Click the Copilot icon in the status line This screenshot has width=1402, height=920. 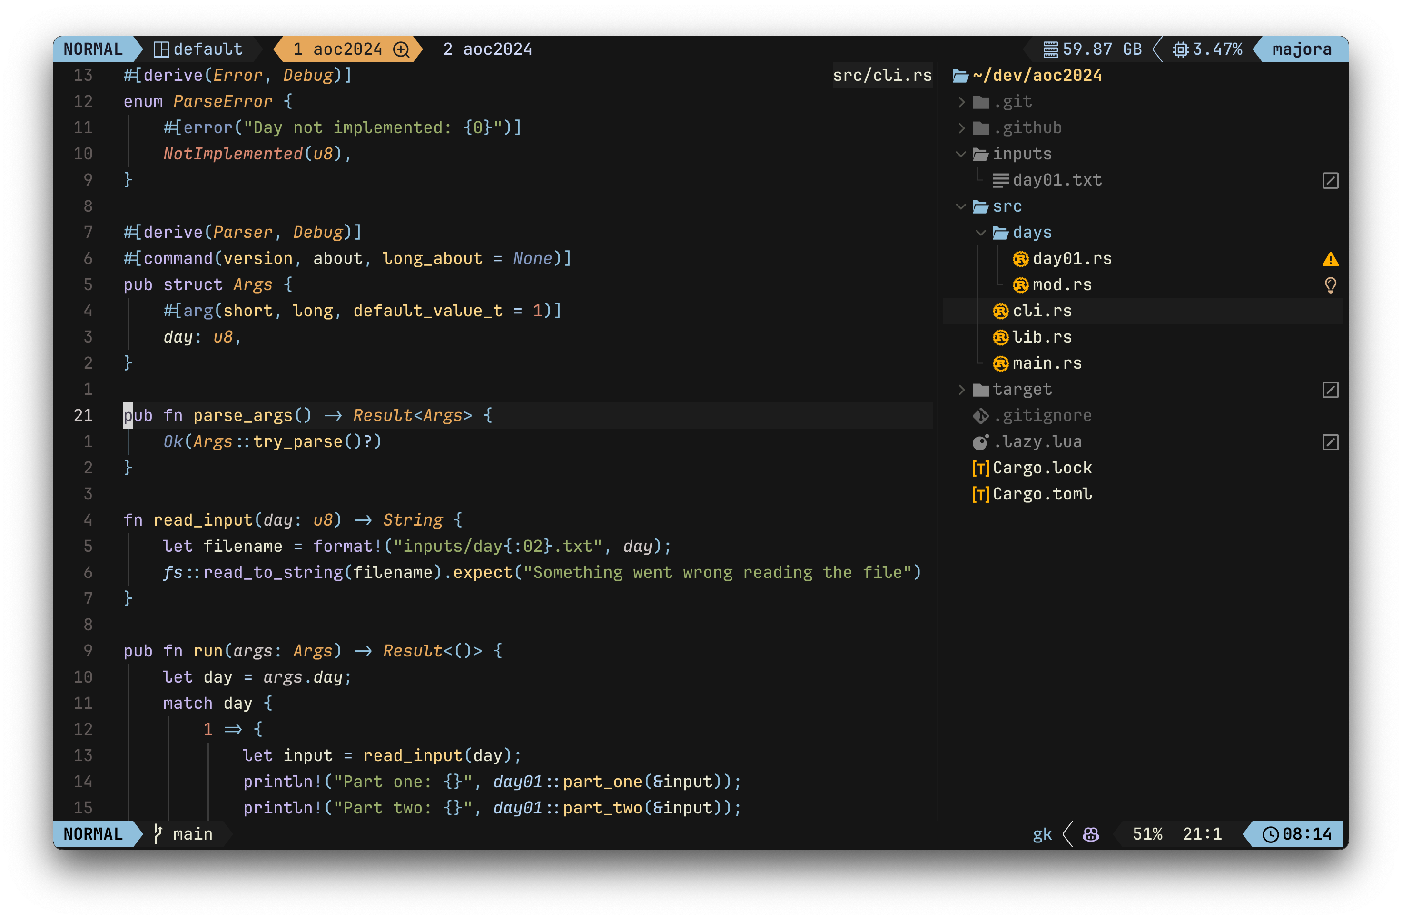[1090, 834]
